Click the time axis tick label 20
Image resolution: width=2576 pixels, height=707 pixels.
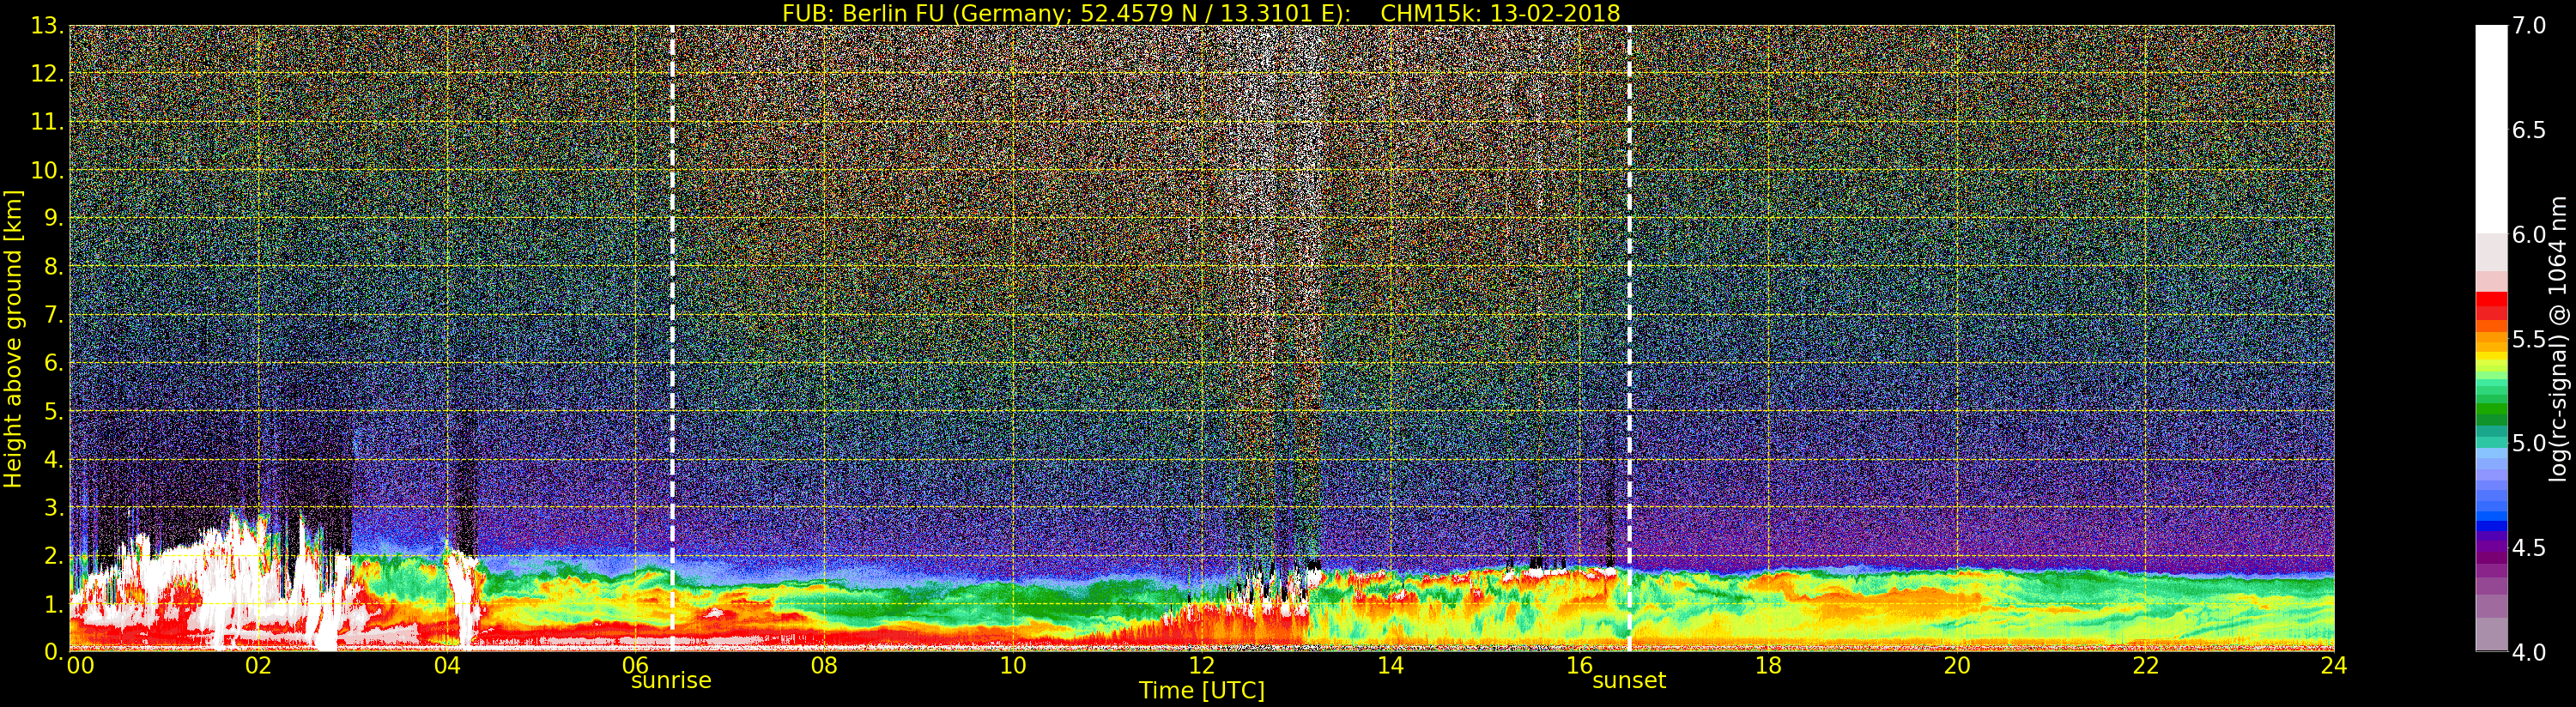click(x=1957, y=665)
